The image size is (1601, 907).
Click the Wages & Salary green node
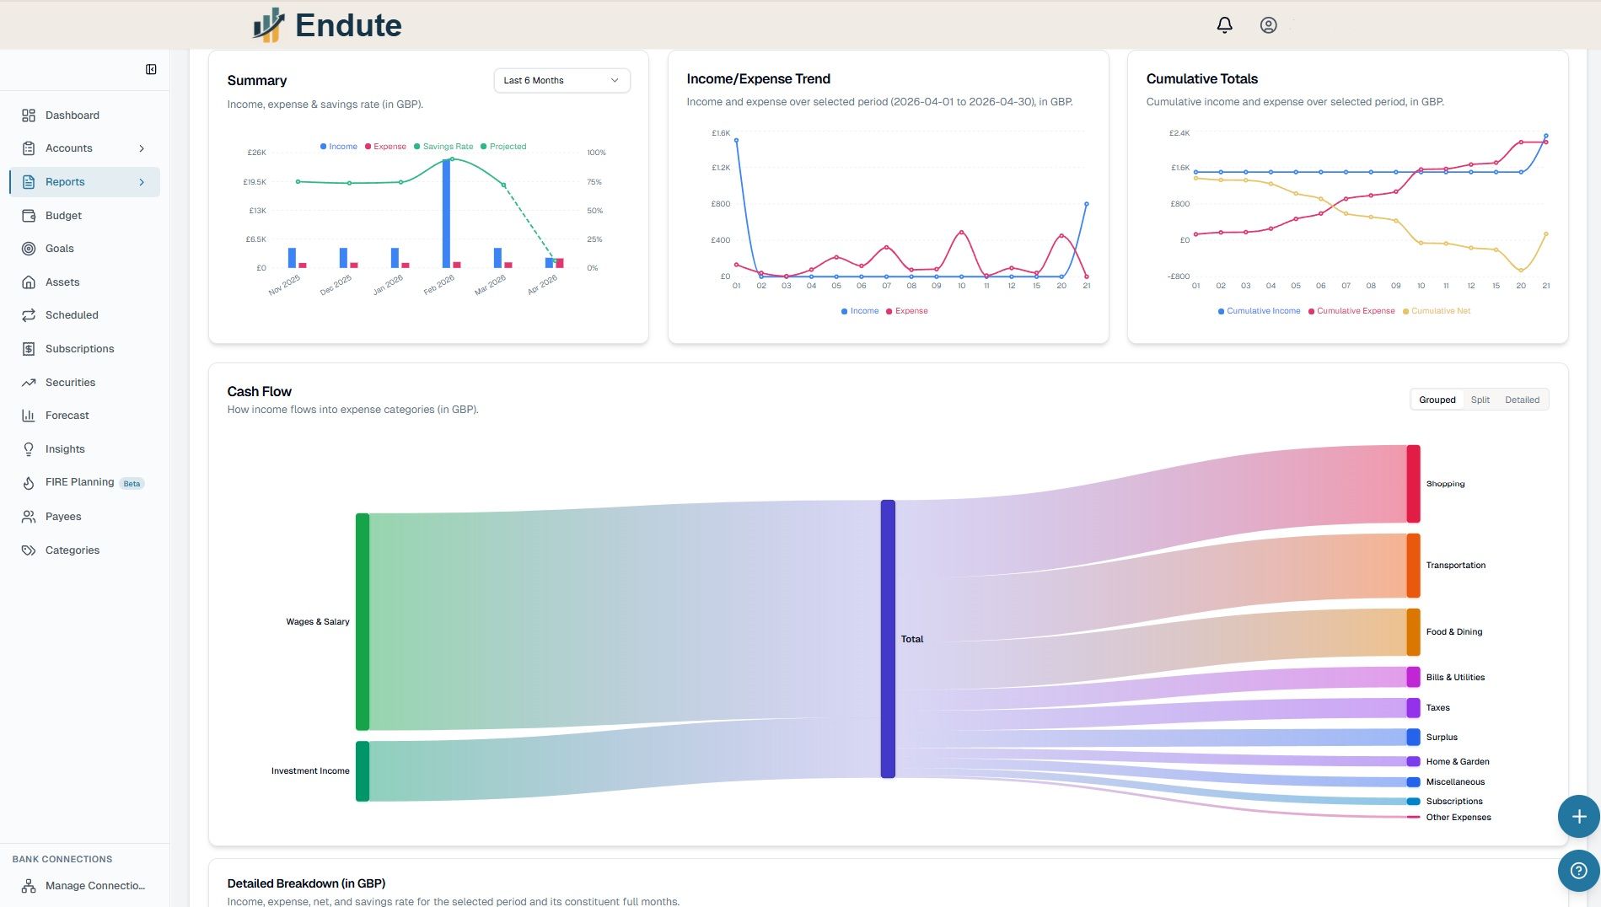(363, 621)
